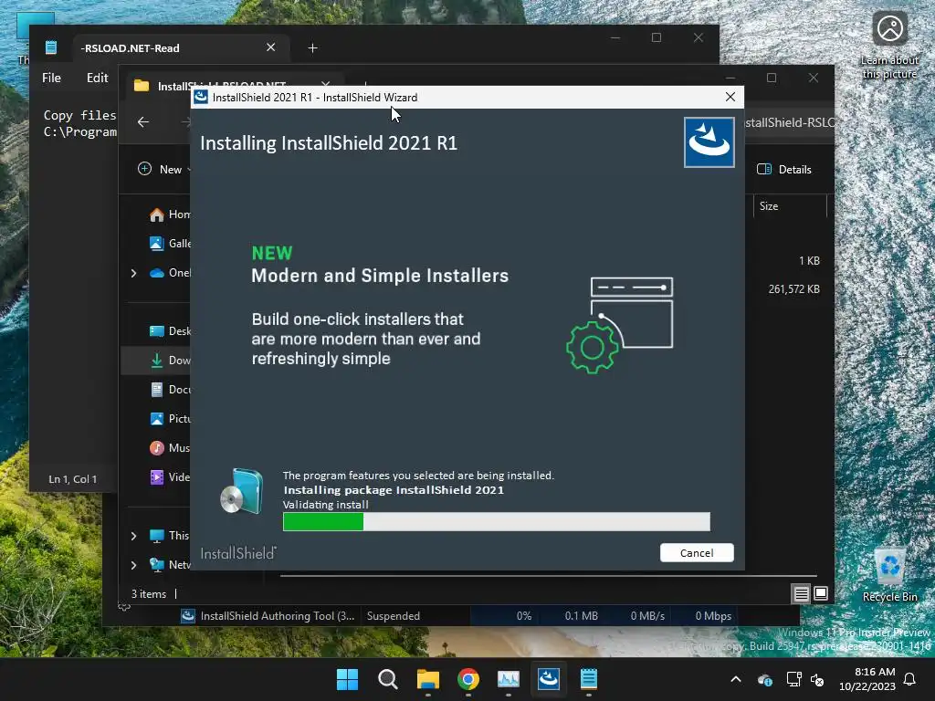Expand This PC node in Explorer sidebar
Screen dimensions: 935x701
pyautogui.click(x=133, y=536)
